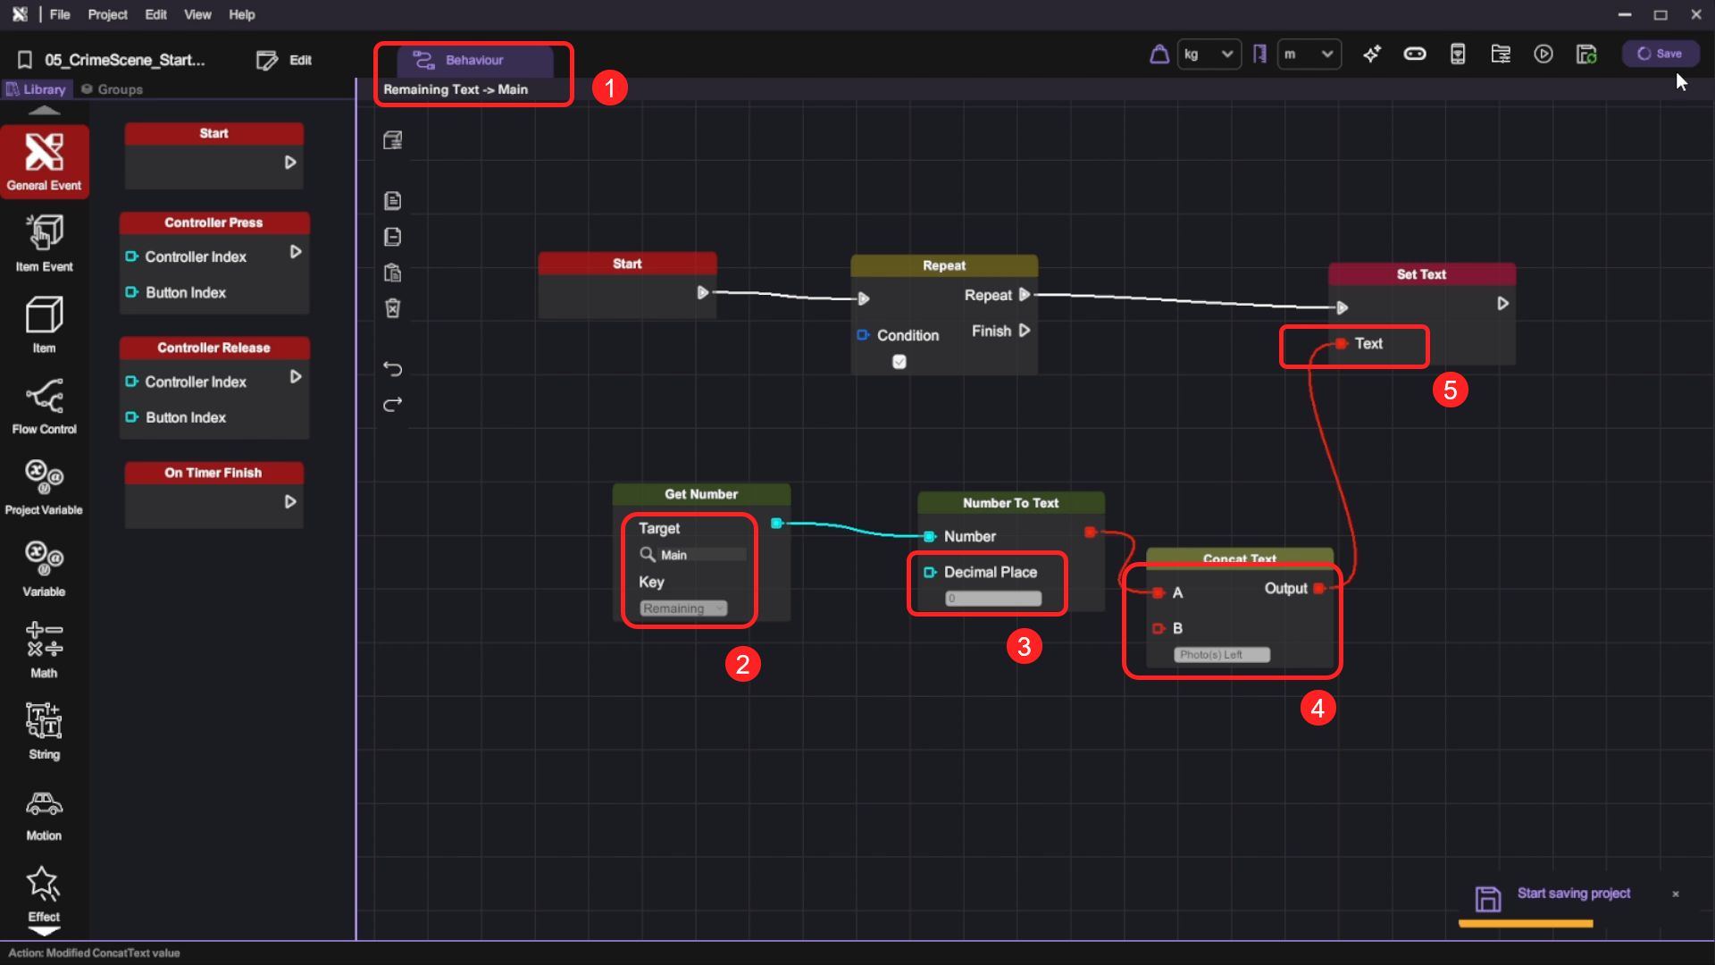Click the Save button
Screen dimensions: 1715x965
pos(1660,54)
